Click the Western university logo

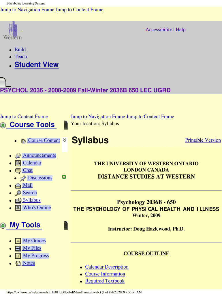click(x=12, y=30)
